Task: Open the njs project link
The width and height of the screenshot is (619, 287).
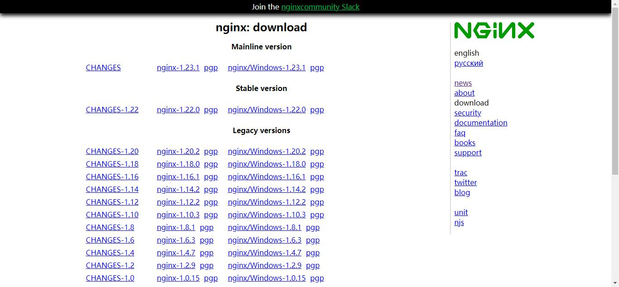Action: [x=459, y=222]
